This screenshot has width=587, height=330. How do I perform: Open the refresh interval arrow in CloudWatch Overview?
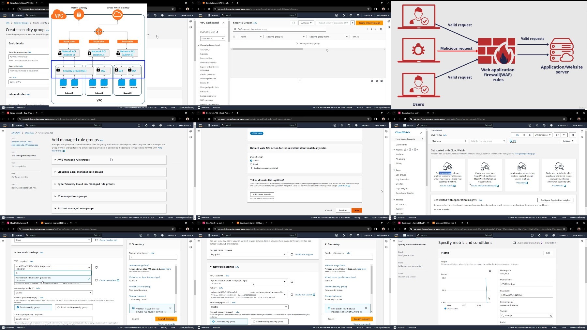tap(564, 135)
